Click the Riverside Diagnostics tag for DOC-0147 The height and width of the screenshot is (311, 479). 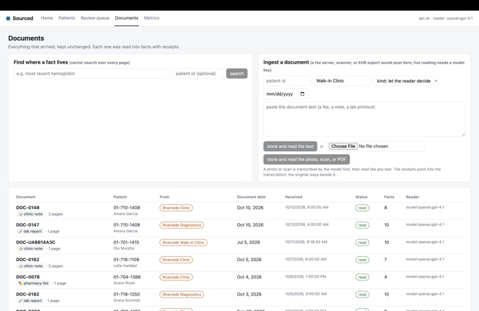pyautogui.click(x=181, y=225)
